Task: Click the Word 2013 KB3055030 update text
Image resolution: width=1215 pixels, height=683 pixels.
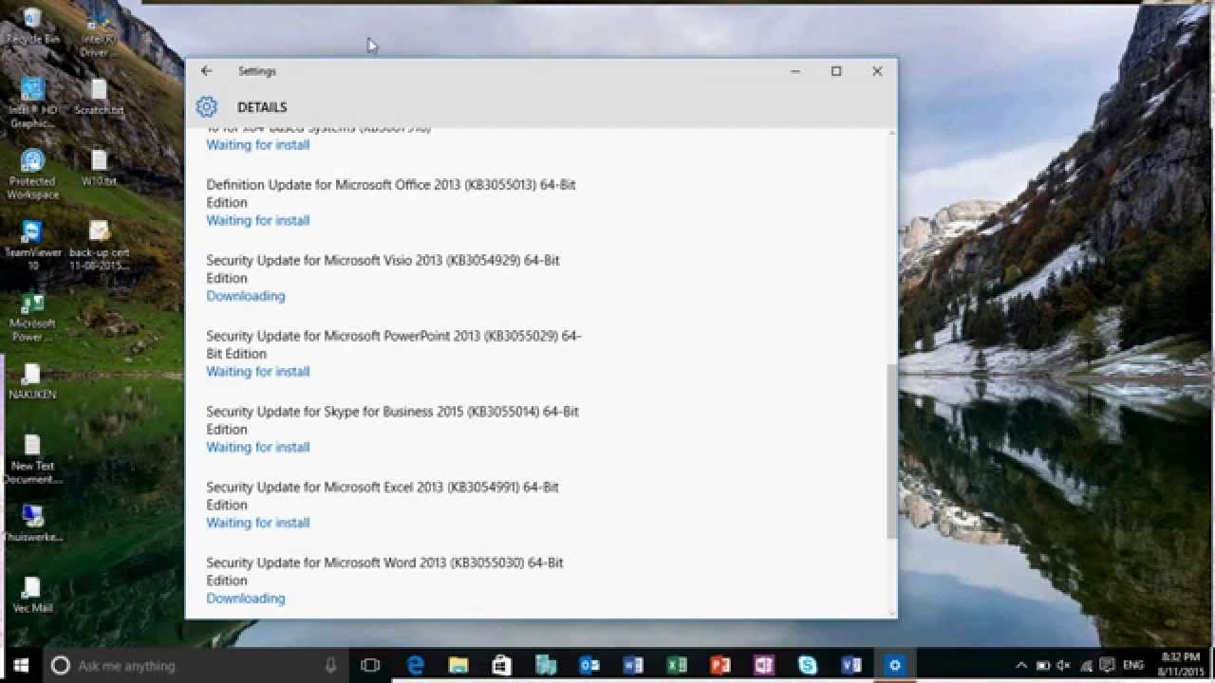Action: [384, 571]
